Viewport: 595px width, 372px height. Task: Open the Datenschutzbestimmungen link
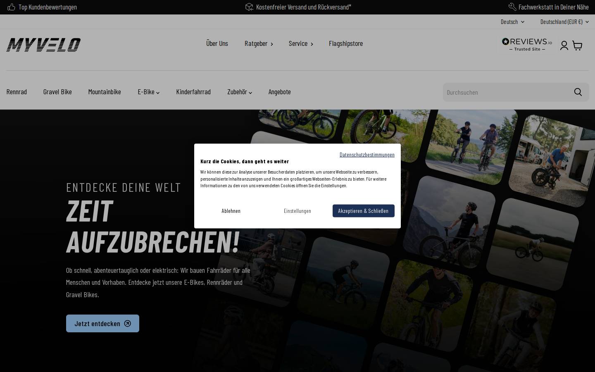[x=367, y=155]
